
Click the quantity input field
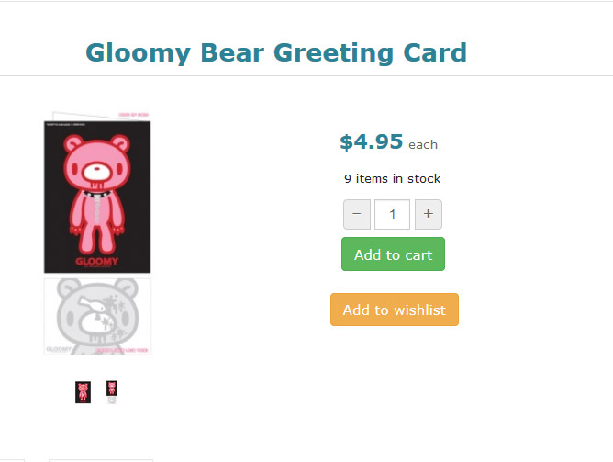pos(392,215)
